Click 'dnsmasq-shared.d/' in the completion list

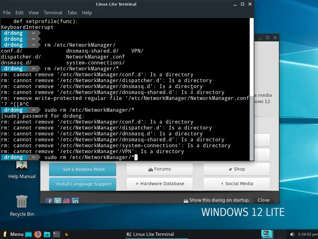[x=92, y=51]
